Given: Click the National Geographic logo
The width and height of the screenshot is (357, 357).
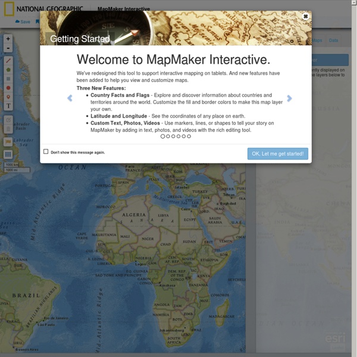Looking at the screenshot, I should pos(42,8).
